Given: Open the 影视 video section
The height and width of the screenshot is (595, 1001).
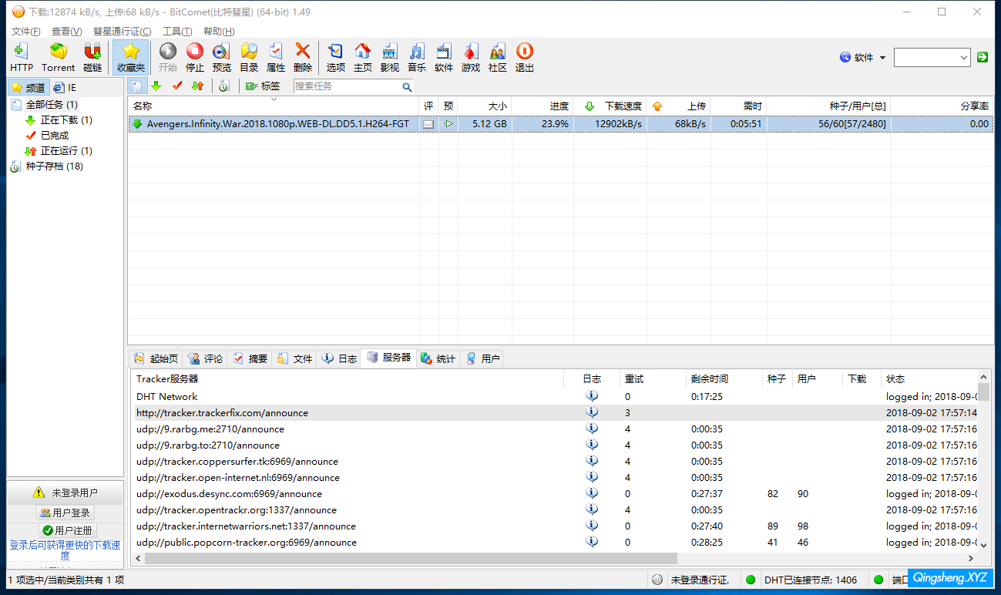Looking at the screenshot, I should click(x=390, y=57).
